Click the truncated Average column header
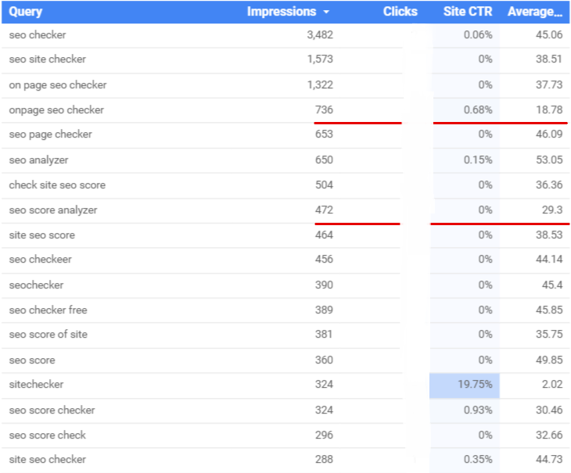Image resolution: width=571 pixels, height=473 pixels. pyautogui.click(x=535, y=12)
